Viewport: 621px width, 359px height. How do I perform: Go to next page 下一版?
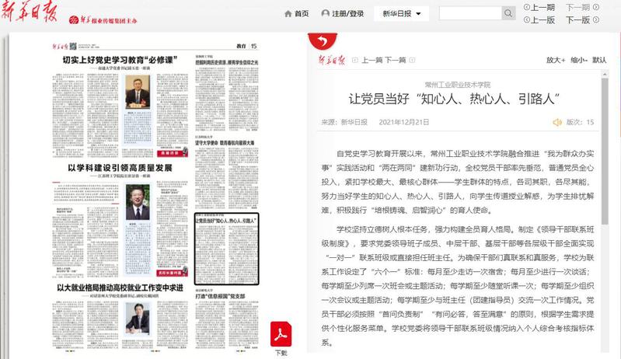point(577,20)
